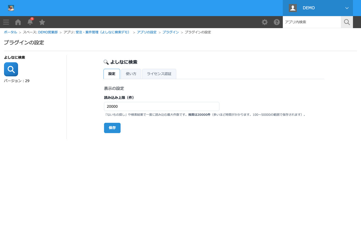Open bookmarks star icon
Viewport: 361px width, 226px height.
point(42,22)
